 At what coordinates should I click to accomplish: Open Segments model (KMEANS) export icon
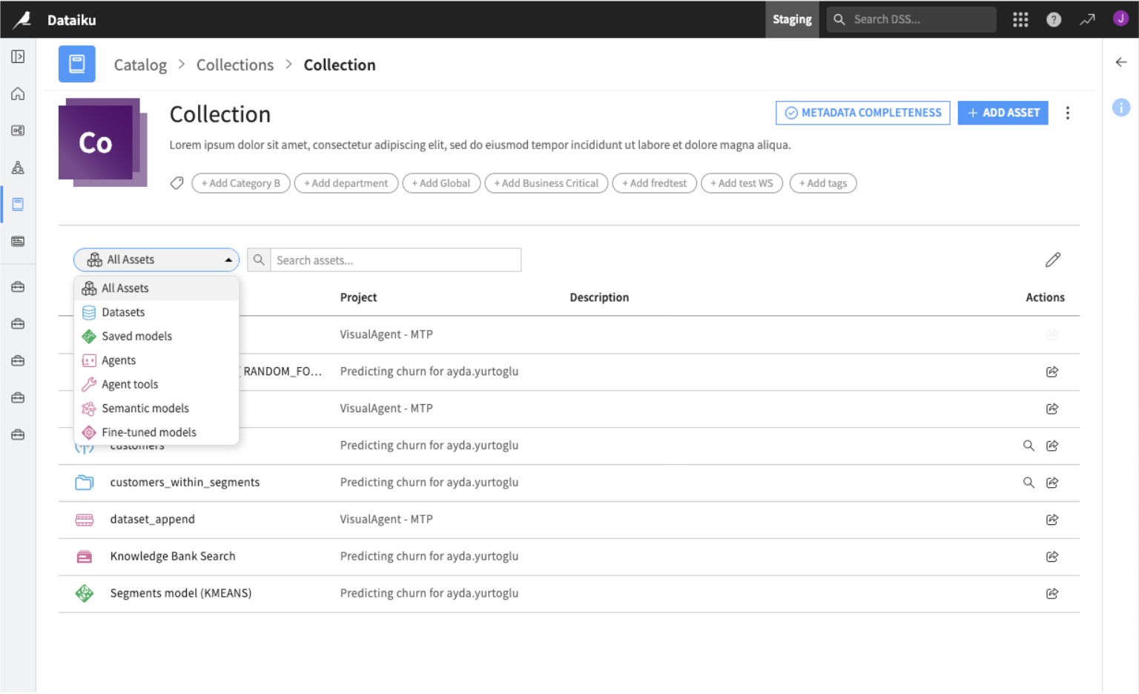click(x=1052, y=594)
